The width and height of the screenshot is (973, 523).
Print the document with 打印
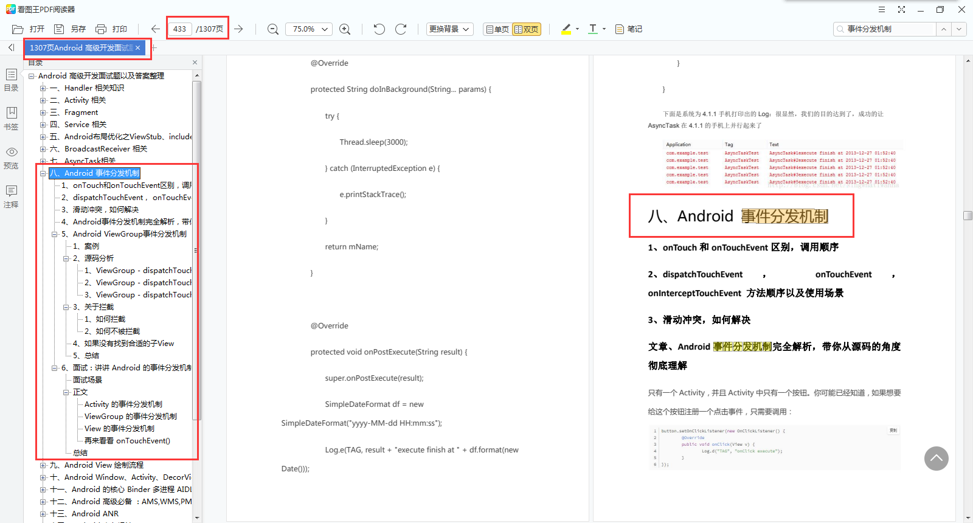(111, 29)
